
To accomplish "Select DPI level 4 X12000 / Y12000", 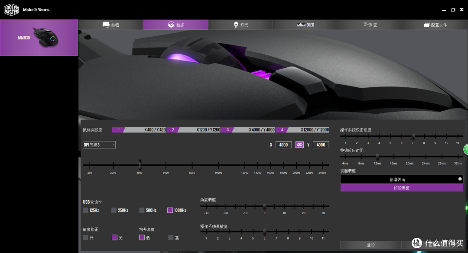I will pos(302,130).
